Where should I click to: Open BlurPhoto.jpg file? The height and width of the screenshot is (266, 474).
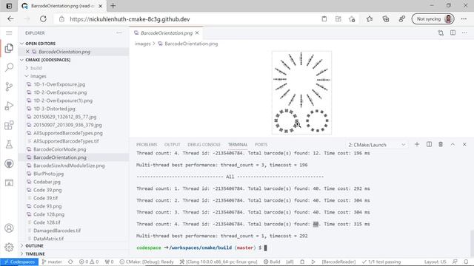coord(48,174)
